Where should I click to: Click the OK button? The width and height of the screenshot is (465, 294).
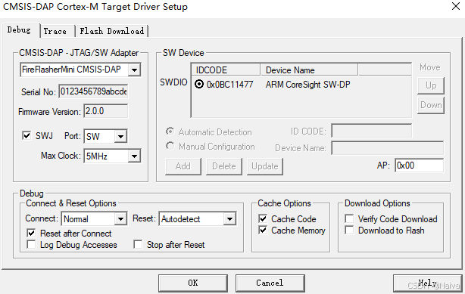coord(193,283)
